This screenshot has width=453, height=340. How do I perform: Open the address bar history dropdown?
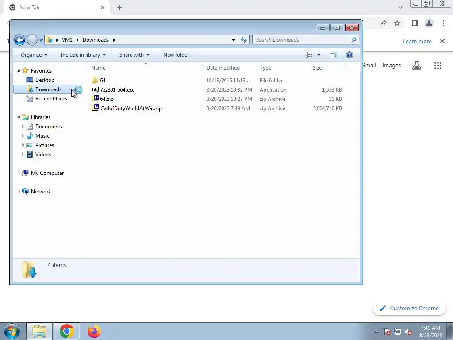pos(234,40)
